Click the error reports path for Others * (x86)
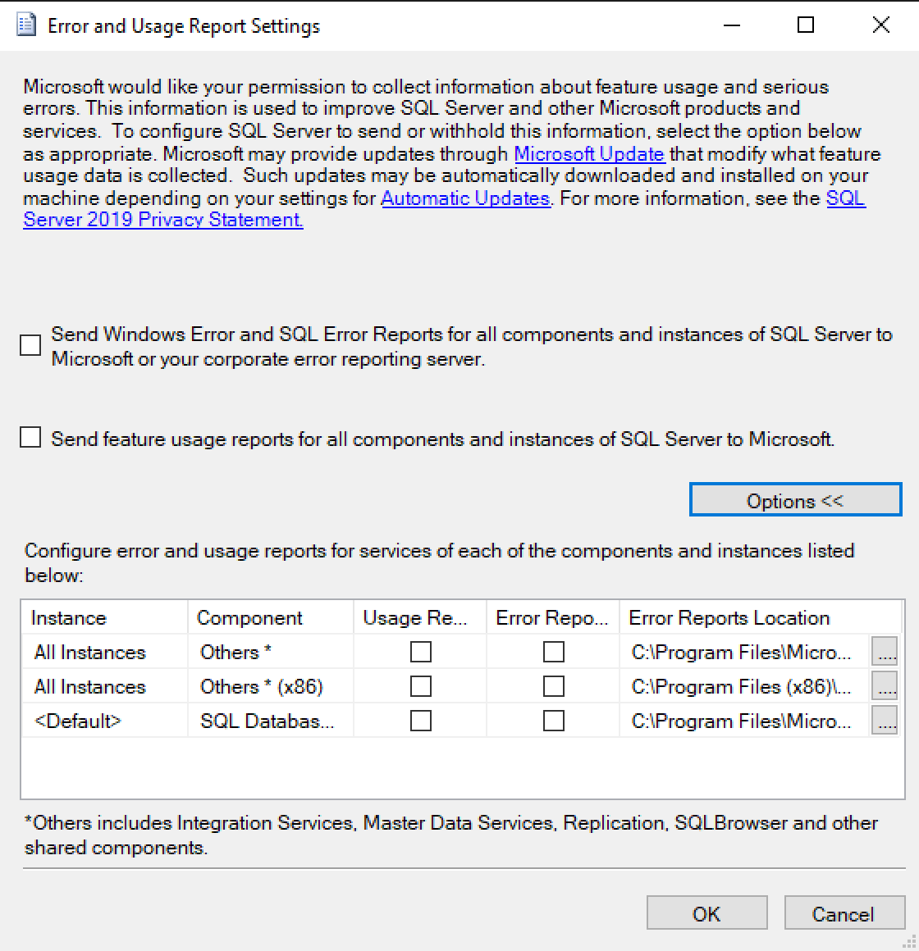This screenshot has width=919, height=951. click(741, 687)
